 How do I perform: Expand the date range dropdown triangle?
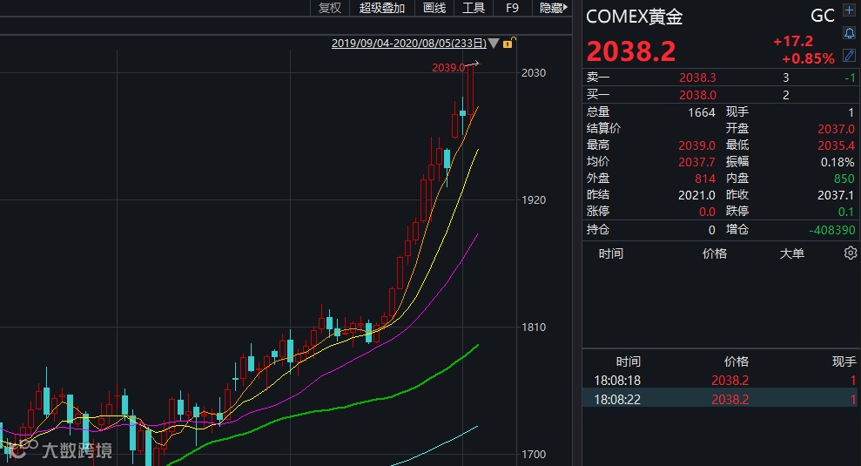pyautogui.click(x=494, y=43)
